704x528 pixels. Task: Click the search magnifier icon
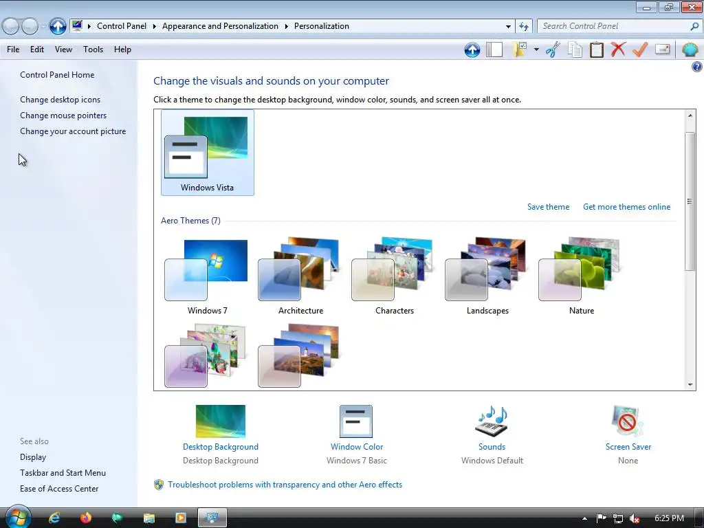[x=694, y=26]
